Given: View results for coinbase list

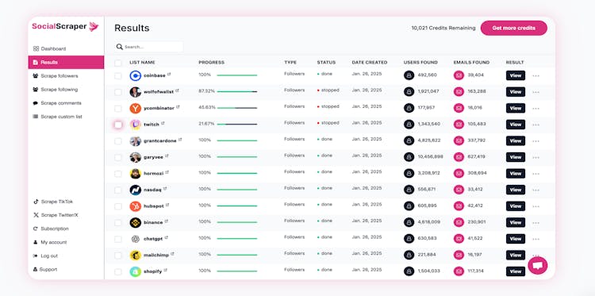Looking at the screenshot, I should (516, 75).
